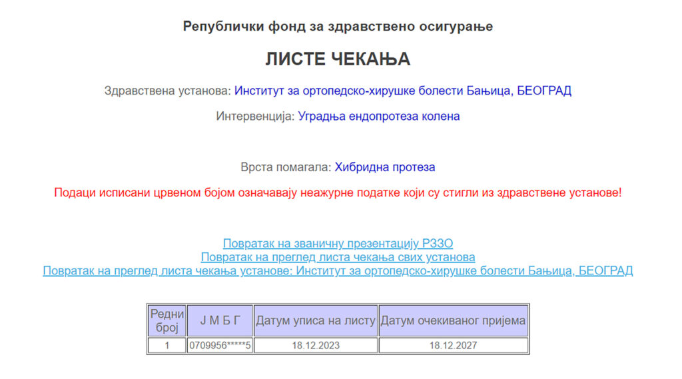Select the expected date cell 18.12.2027

coord(454,346)
